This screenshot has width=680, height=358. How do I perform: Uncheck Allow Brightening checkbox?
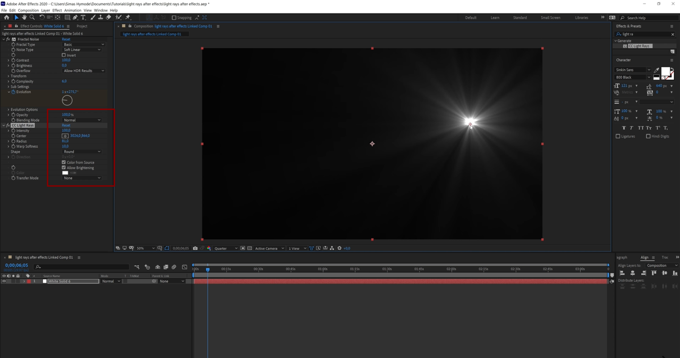tap(64, 168)
